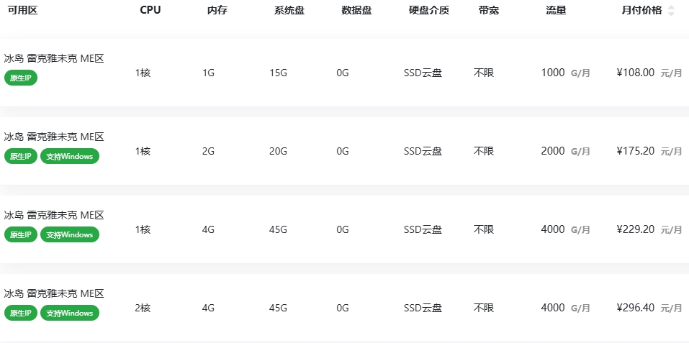Image resolution: width=689 pixels, height=343 pixels.
Task: Select the ¥175.20 plan price
Action: tap(636, 151)
